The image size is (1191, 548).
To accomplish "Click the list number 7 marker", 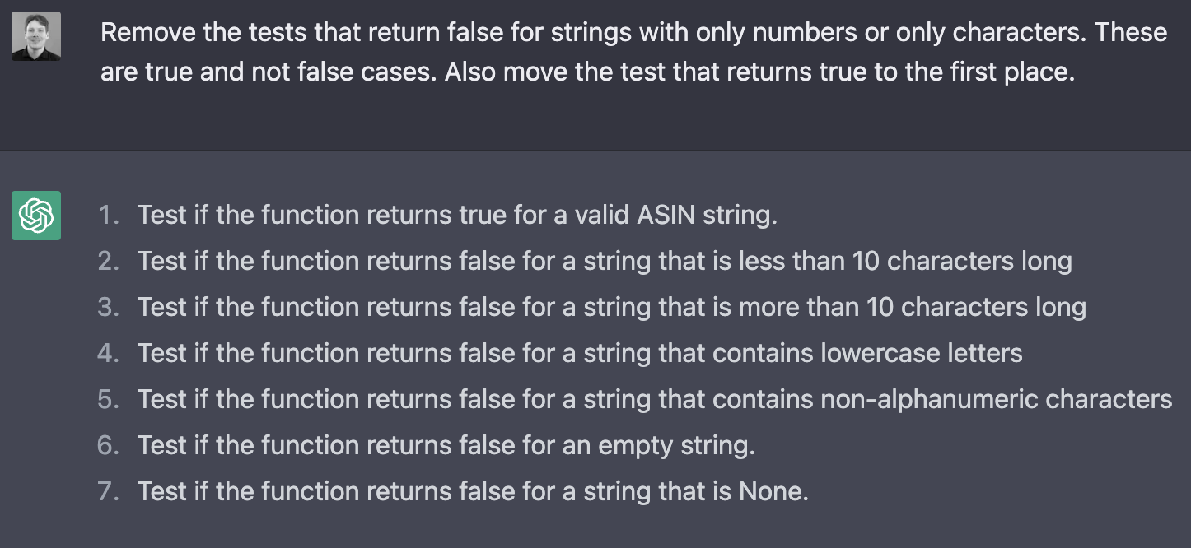I will point(109,492).
